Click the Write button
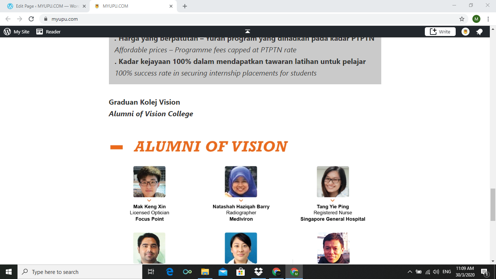 (440, 32)
